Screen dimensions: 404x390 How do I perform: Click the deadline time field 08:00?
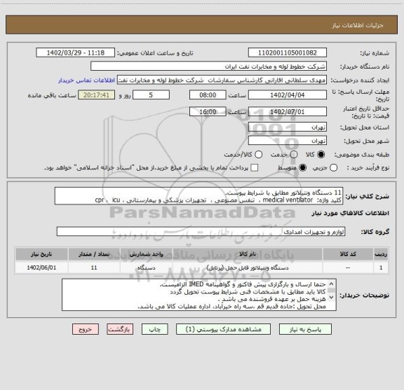click(208, 95)
